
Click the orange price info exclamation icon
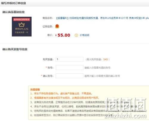tap(76, 35)
